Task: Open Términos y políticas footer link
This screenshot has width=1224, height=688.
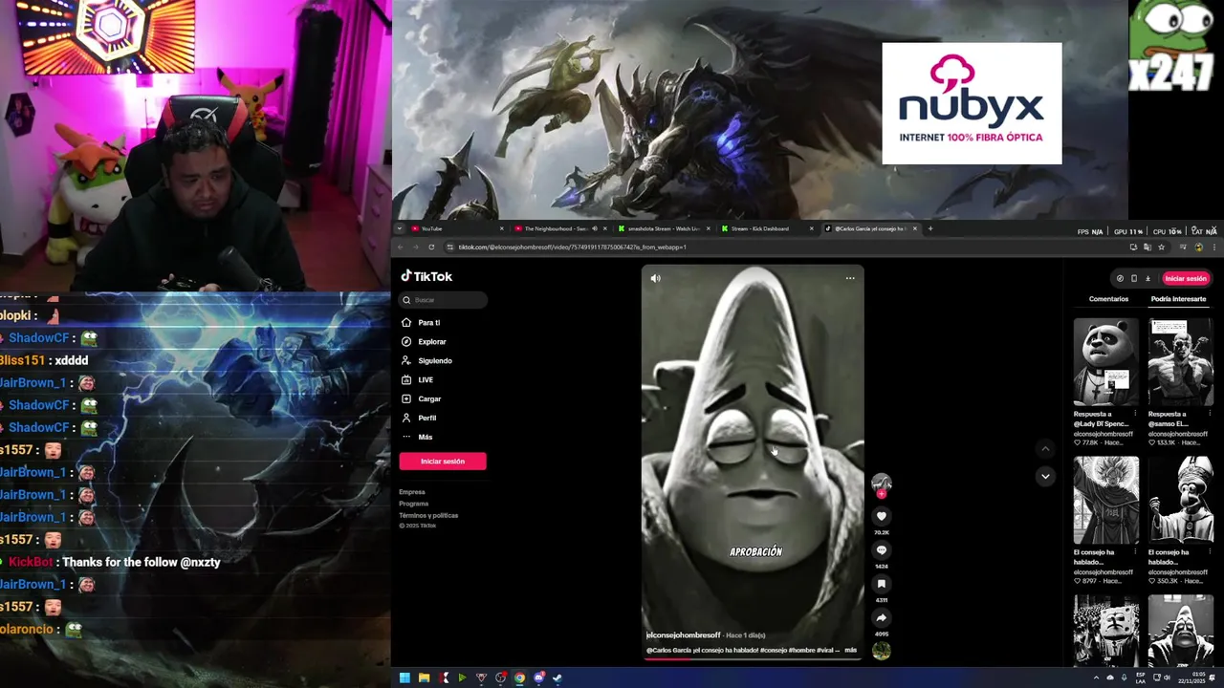Action: pyautogui.click(x=428, y=515)
